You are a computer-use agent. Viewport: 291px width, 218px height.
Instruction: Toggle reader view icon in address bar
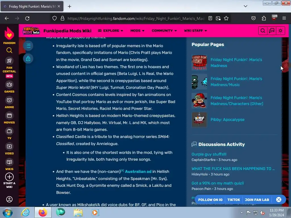pyautogui.click(x=210, y=18)
